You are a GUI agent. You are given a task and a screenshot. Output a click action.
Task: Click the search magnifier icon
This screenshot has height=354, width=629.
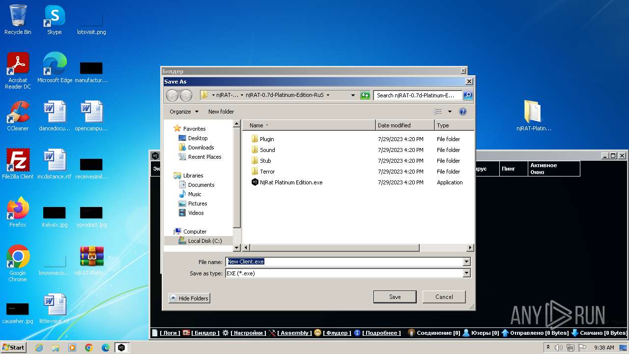point(468,95)
